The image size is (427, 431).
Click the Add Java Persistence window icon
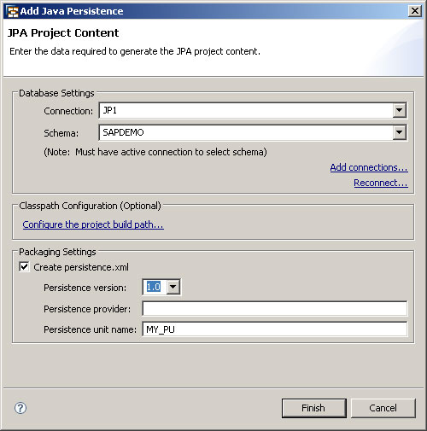[13, 11]
